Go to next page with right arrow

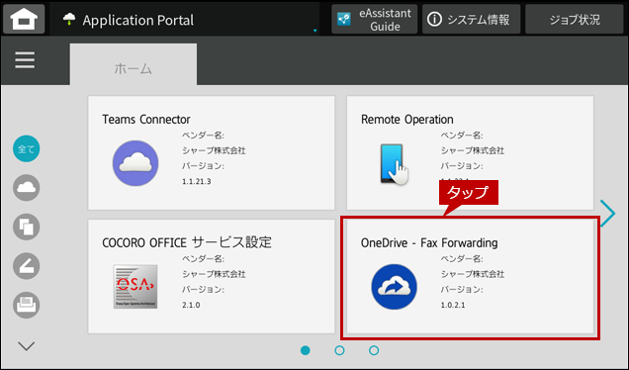point(608,213)
